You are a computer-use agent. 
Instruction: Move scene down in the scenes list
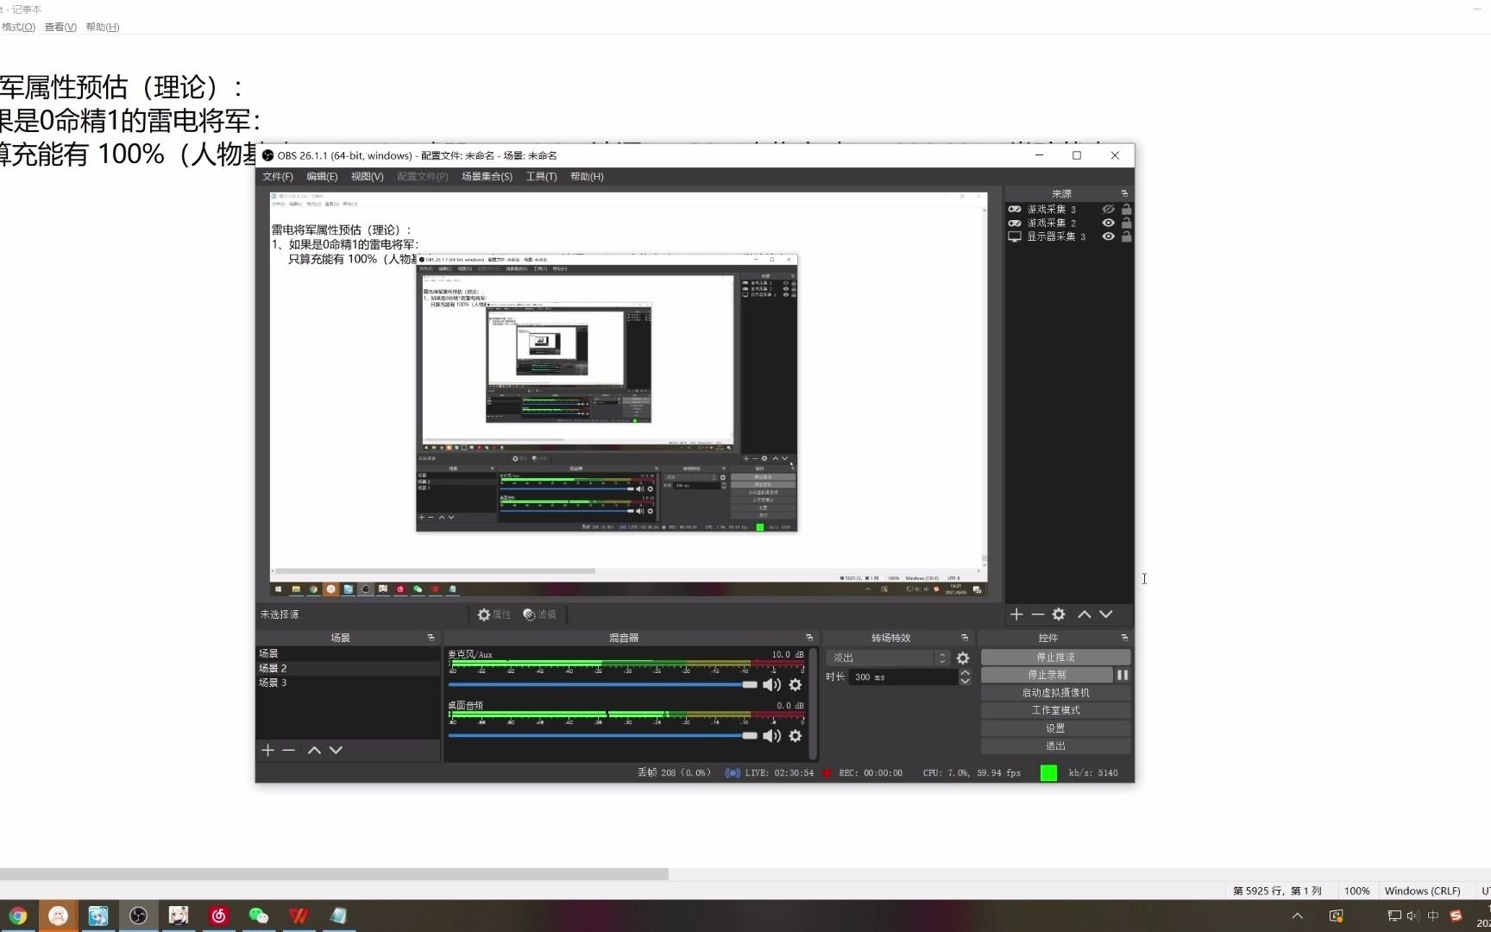click(x=336, y=750)
